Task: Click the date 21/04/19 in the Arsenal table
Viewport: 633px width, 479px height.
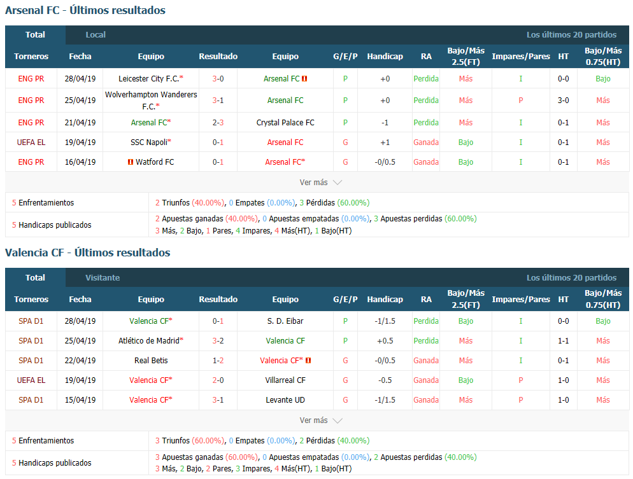Action: tap(80, 123)
